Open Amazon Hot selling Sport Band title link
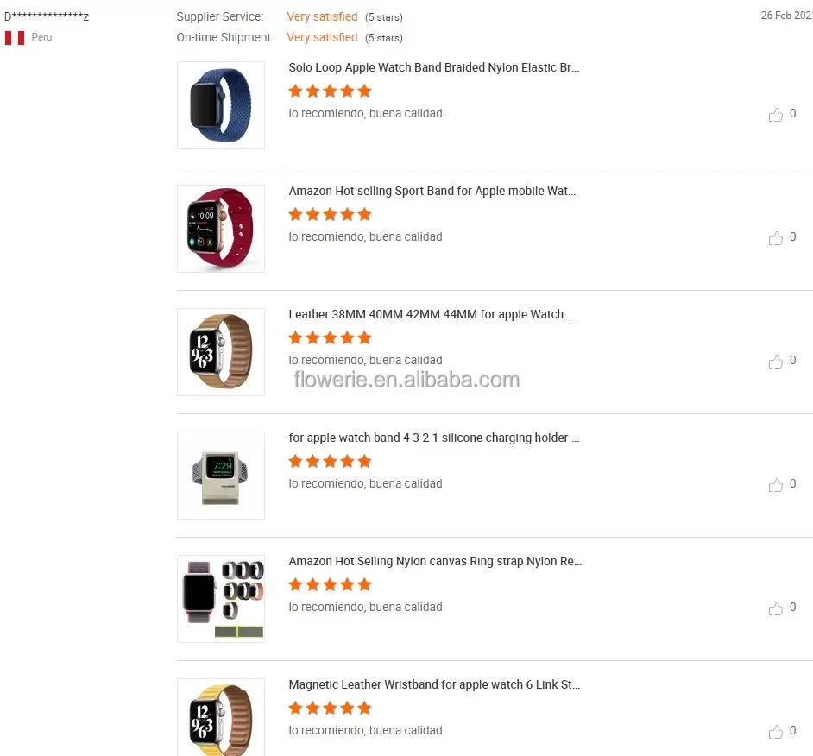Viewport: 813px width, 756px height. coord(432,191)
